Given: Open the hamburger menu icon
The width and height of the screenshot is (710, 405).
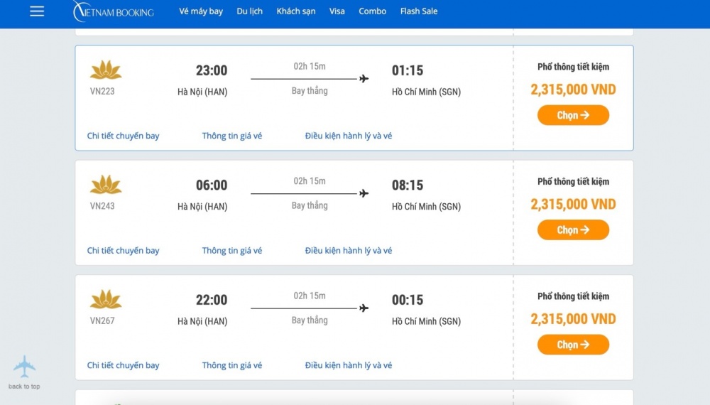Looking at the screenshot, I should pos(37,11).
